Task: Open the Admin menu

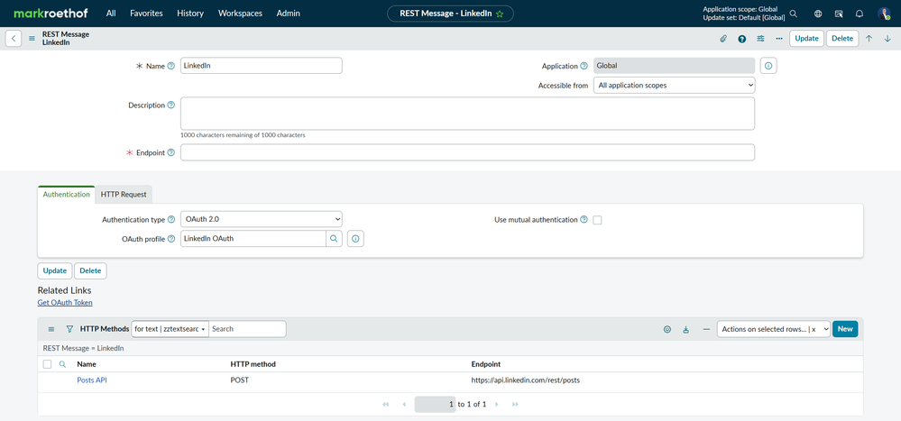Action: coord(288,14)
